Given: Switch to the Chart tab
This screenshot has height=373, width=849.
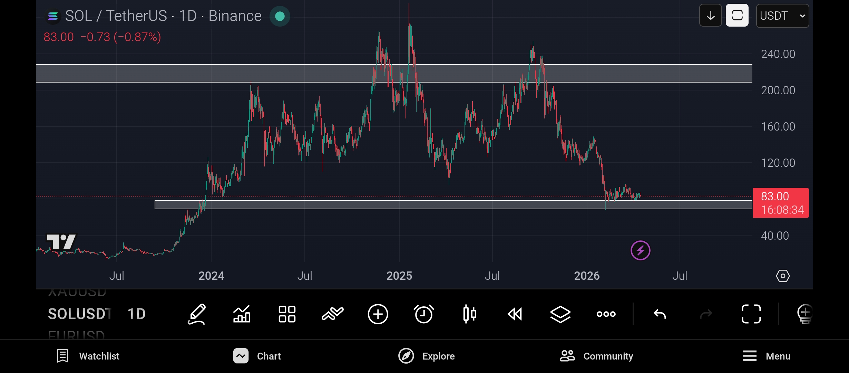Looking at the screenshot, I should coord(257,356).
